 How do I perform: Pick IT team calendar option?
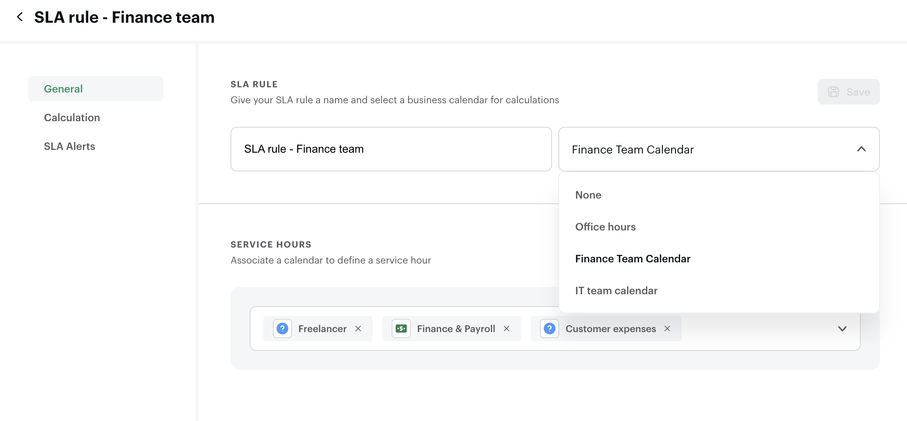(616, 291)
